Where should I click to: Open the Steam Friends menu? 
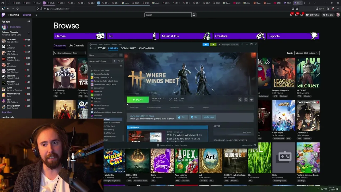tap(107, 45)
